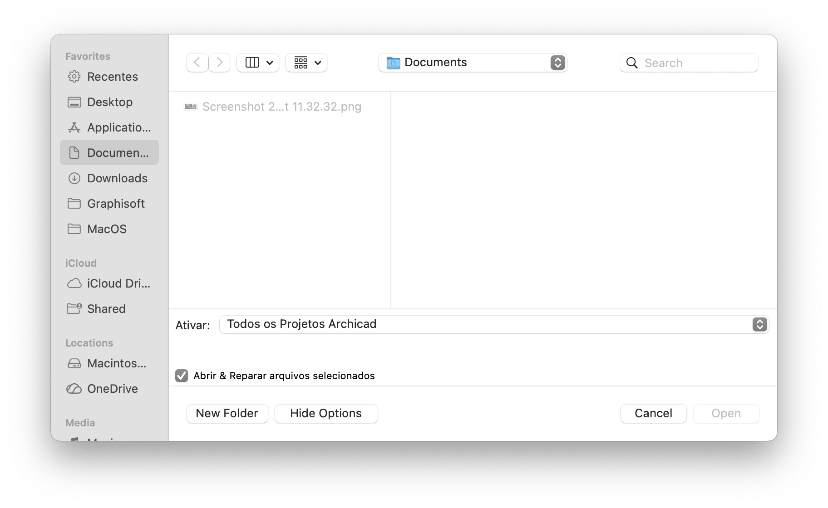
Task: Open the Macintosh HD location
Action: point(109,363)
